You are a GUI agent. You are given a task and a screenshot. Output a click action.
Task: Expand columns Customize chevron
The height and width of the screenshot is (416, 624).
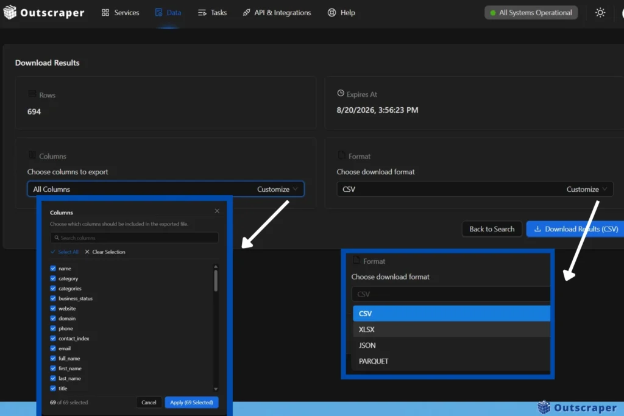coord(296,189)
